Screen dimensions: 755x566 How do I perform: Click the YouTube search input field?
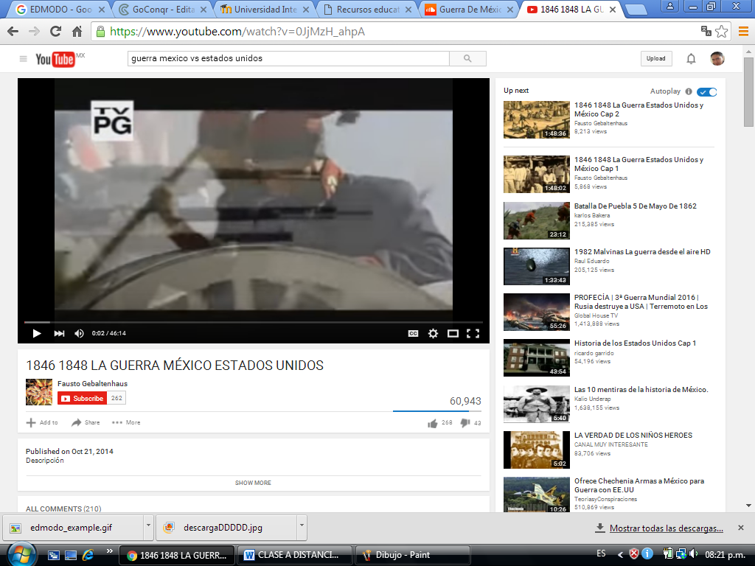288,58
